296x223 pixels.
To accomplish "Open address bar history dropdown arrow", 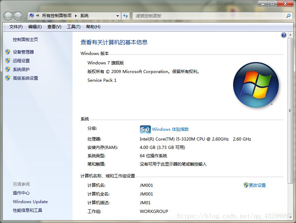I will click(117, 16).
